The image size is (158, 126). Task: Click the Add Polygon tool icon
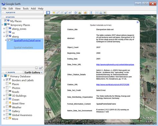(x=58, y=13)
